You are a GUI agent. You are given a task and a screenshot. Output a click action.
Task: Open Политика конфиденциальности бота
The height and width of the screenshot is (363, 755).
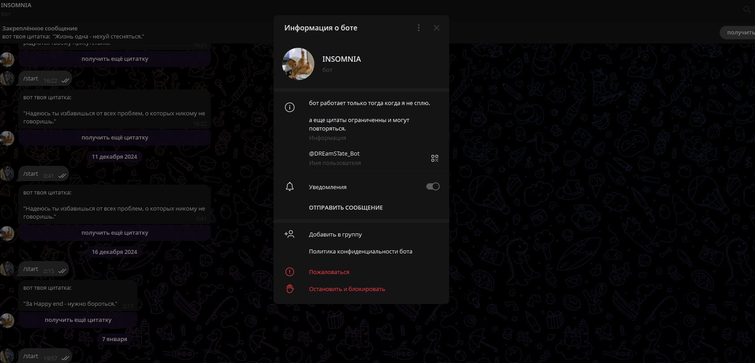[360, 252]
